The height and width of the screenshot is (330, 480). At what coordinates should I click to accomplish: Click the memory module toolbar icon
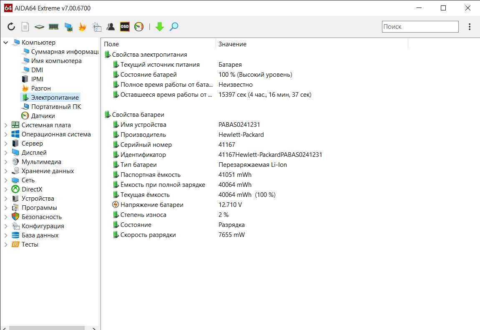pyautogui.click(x=53, y=27)
